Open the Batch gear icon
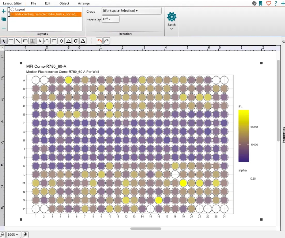This screenshot has width=285, height=238. [172, 17]
